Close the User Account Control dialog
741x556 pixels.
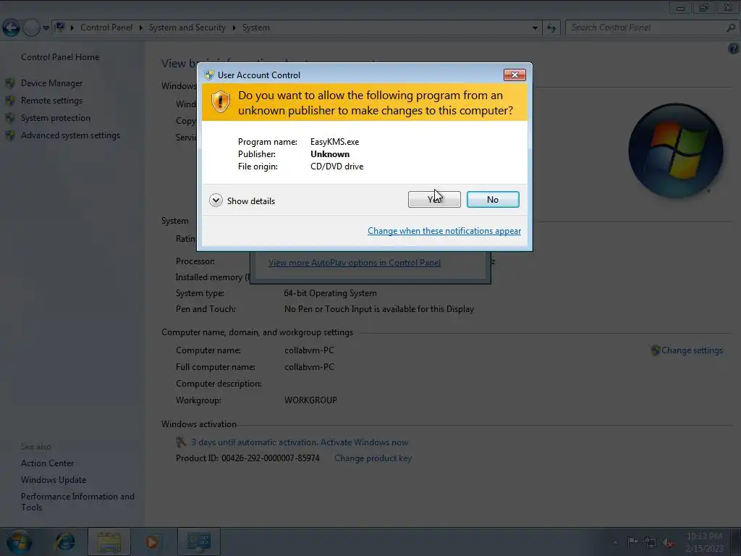coord(515,75)
